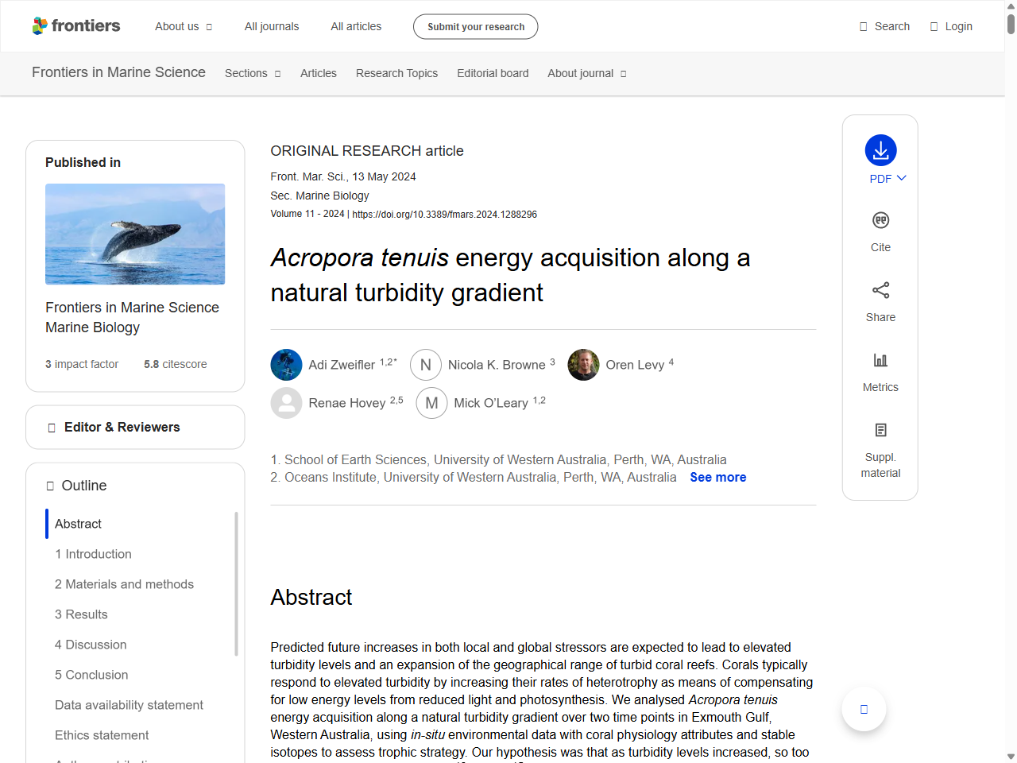Viewport: 1017px width, 763px height.
Task: Switch to the All journals menu item
Action: (271, 26)
